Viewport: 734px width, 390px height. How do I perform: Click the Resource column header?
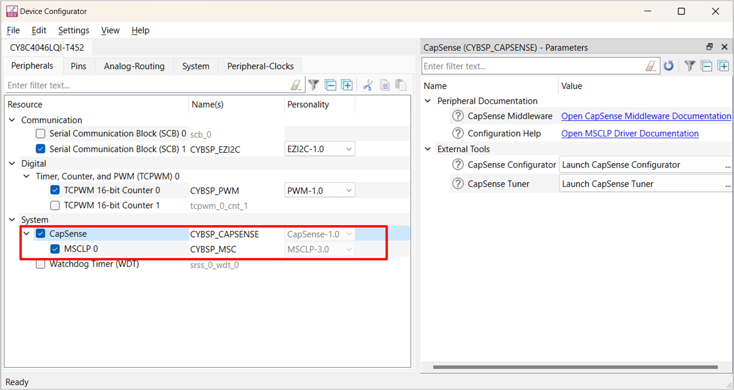pos(96,104)
